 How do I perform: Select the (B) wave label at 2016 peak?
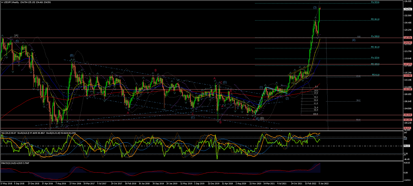pos(72,55)
